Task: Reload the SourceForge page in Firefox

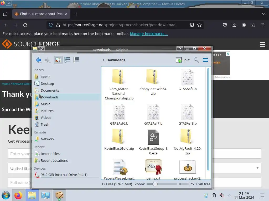Action: pos(25,25)
